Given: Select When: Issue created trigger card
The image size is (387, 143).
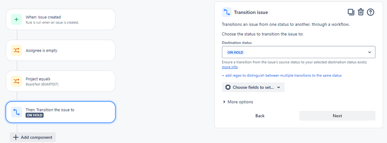Looking at the screenshot, I should pos(60,19).
